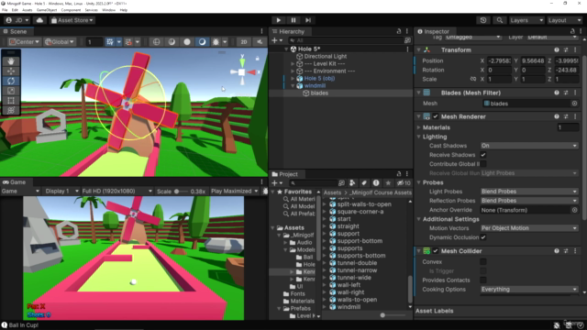Image resolution: width=587 pixels, height=330 pixels.
Task: Enable the Convex checkbox
Action: pyautogui.click(x=483, y=262)
